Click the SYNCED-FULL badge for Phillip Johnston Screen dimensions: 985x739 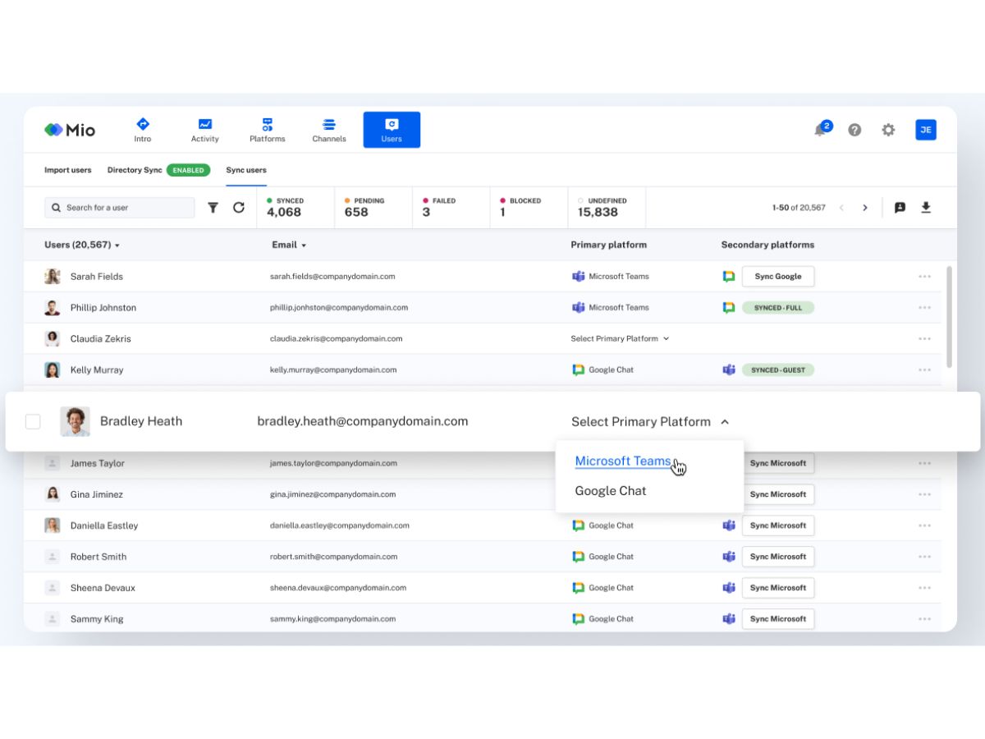click(x=778, y=307)
